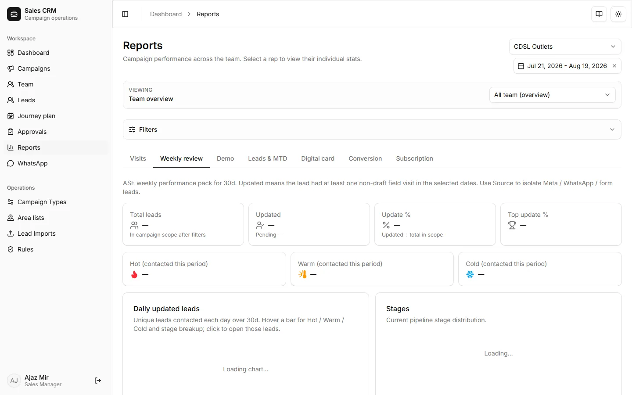Click the AJ user avatar
This screenshot has width=632, height=395.
[x=14, y=381]
